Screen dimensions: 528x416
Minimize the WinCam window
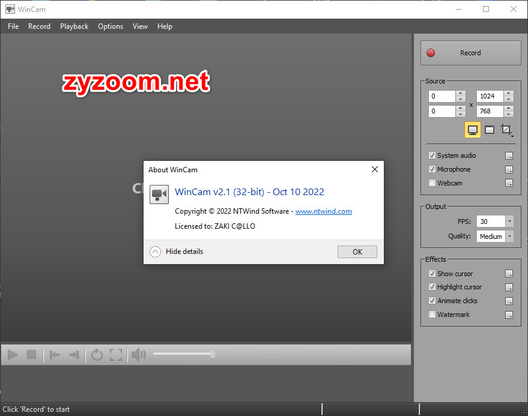459,9
